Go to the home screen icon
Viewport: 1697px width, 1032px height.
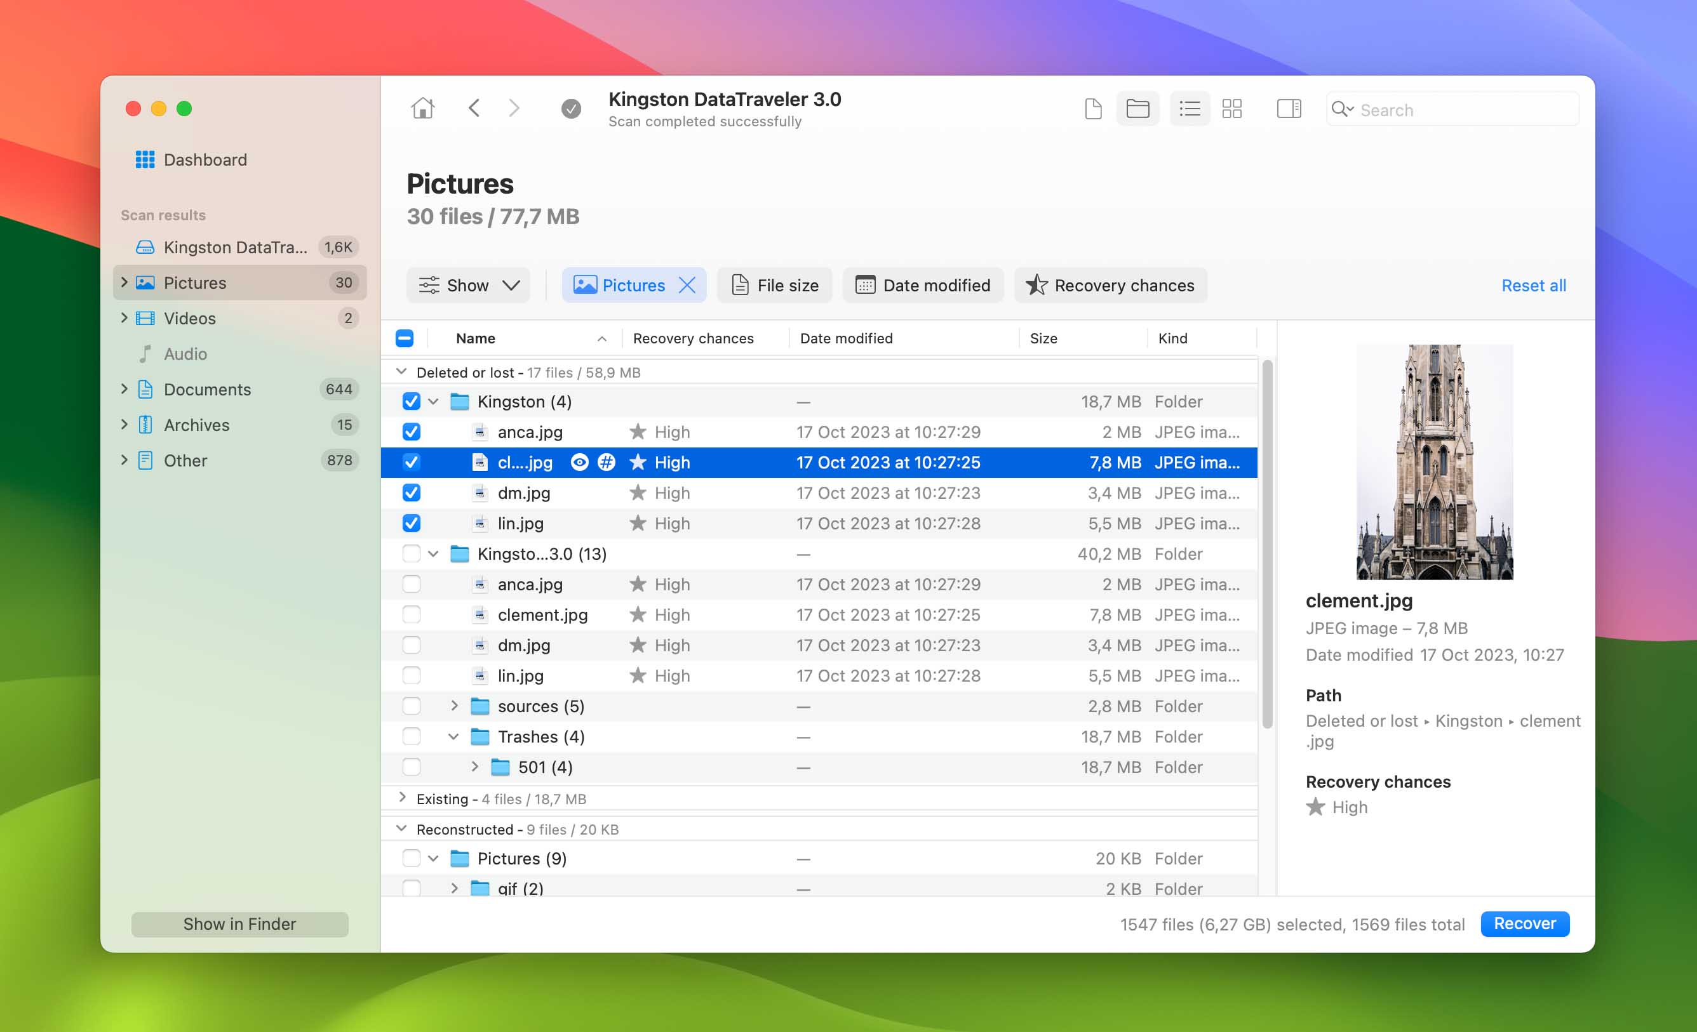pos(423,108)
